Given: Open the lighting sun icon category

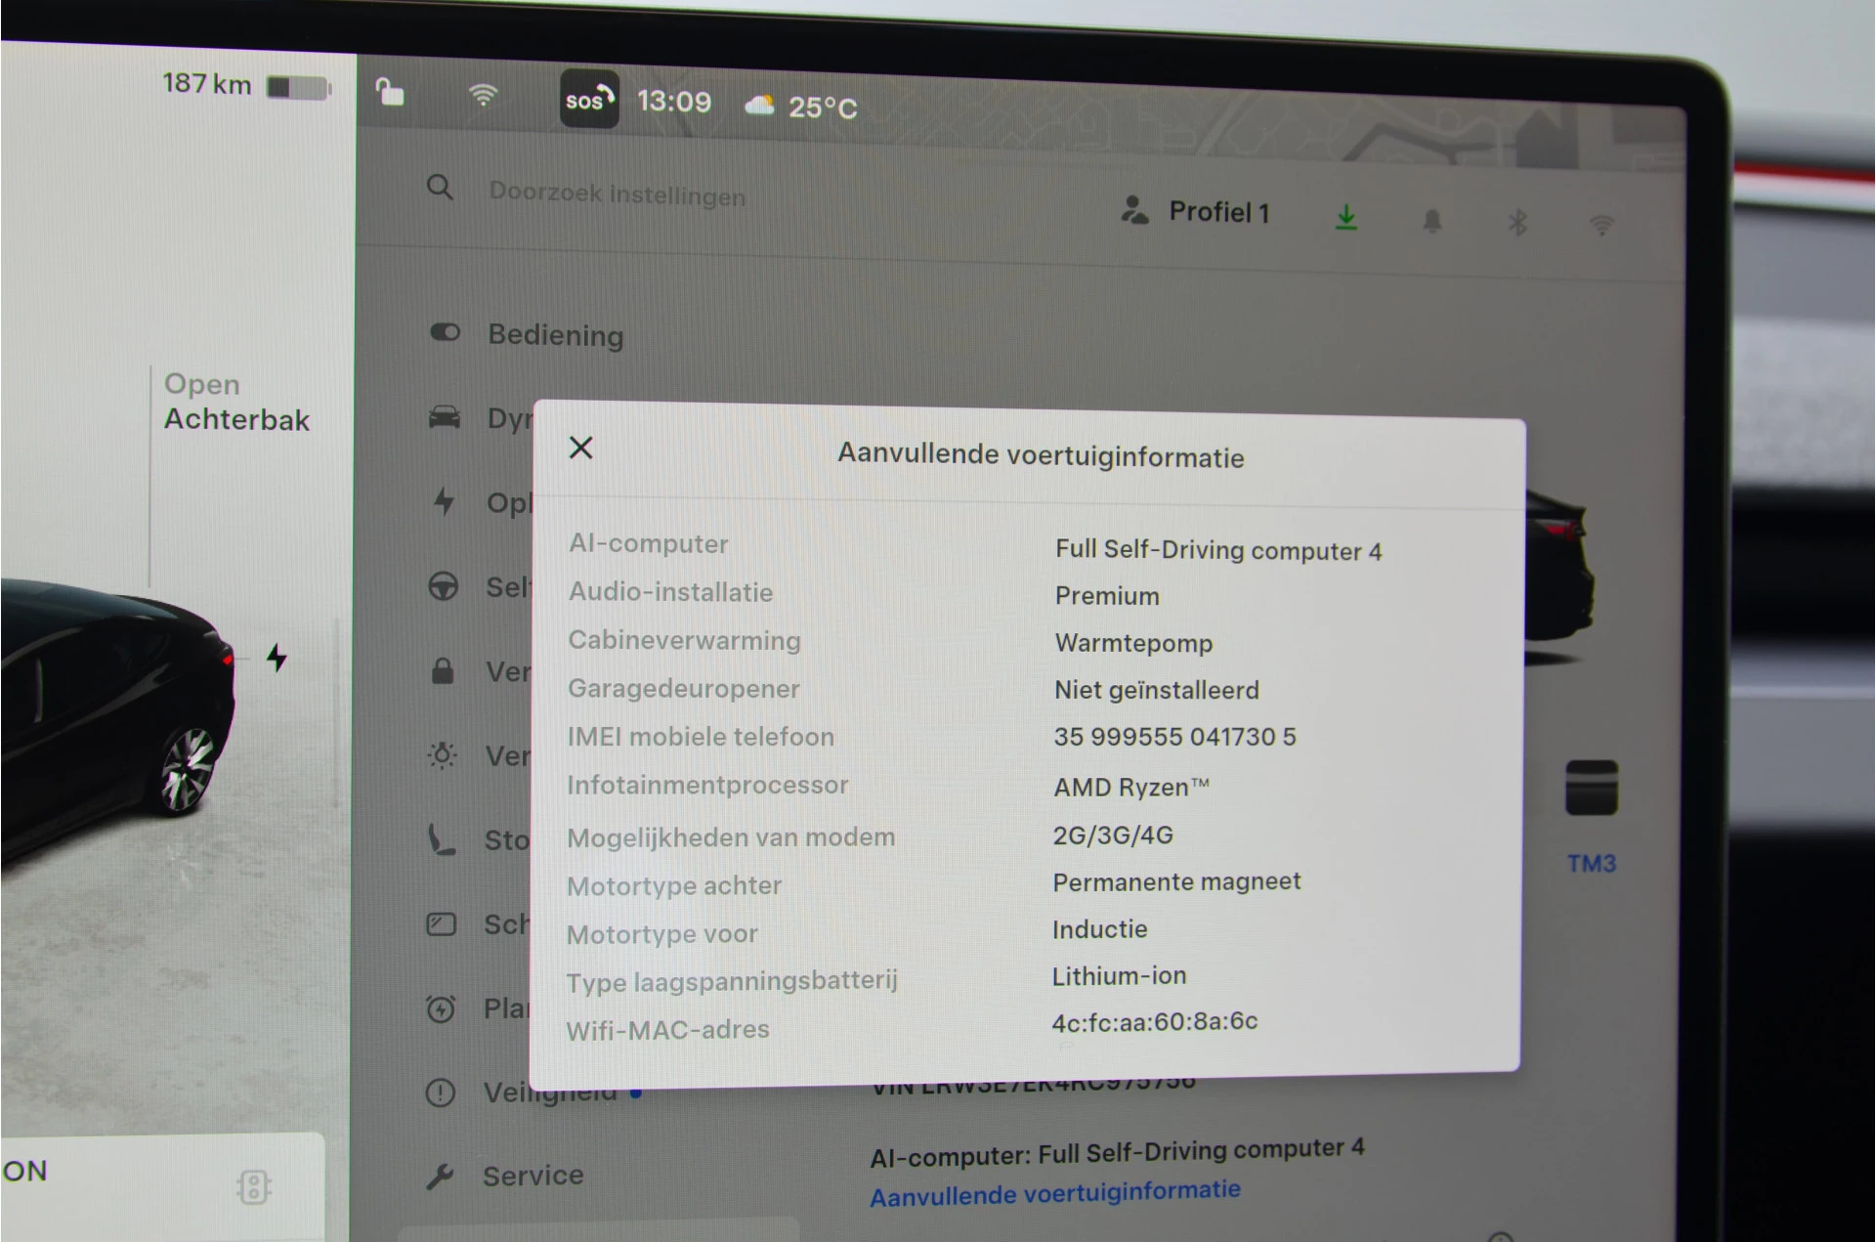Looking at the screenshot, I should coord(442,754).
